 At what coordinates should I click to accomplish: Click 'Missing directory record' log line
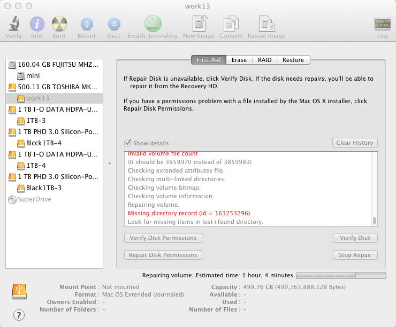coord(189,213)
